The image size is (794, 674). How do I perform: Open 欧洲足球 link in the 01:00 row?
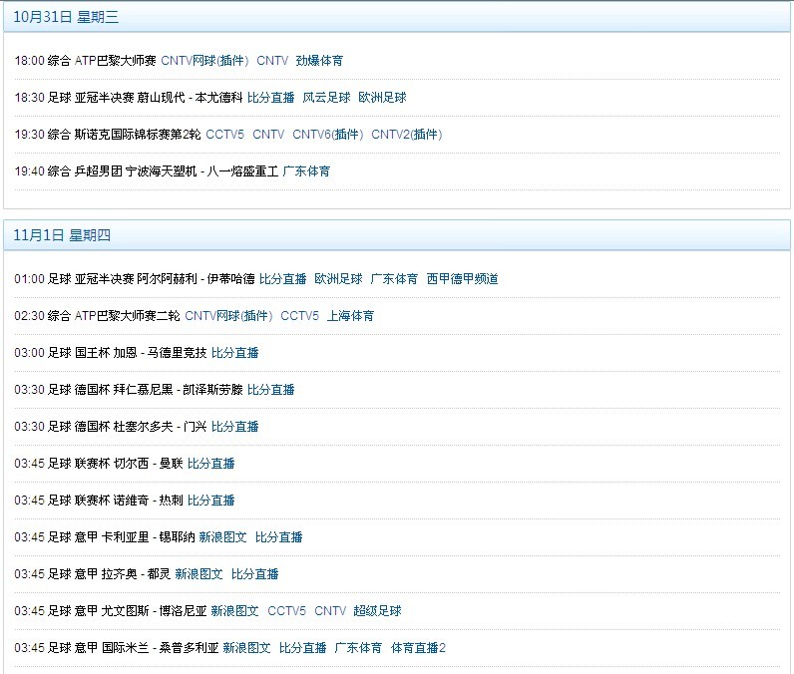(339, 279)
